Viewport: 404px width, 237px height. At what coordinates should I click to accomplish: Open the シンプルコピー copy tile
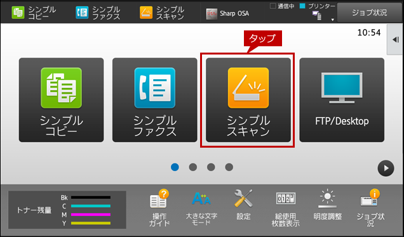62,99
